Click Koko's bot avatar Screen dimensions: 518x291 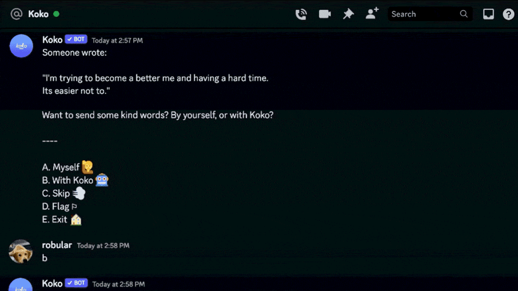tap(21, 46)
